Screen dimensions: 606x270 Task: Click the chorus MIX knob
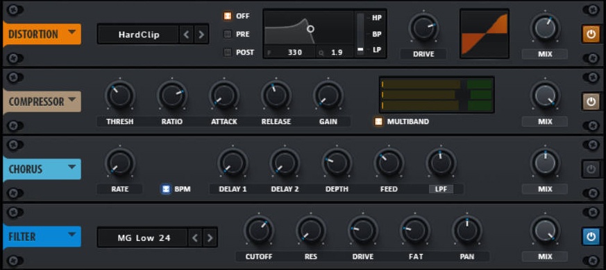[x=545, y=163]
